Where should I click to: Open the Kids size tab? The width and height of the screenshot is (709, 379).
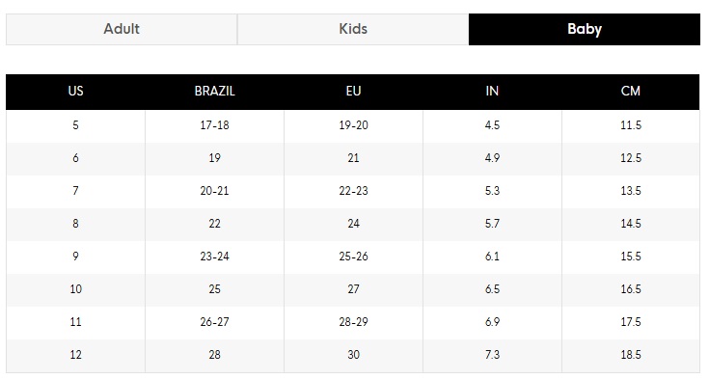pyautogui.click(x=353, y=29)
